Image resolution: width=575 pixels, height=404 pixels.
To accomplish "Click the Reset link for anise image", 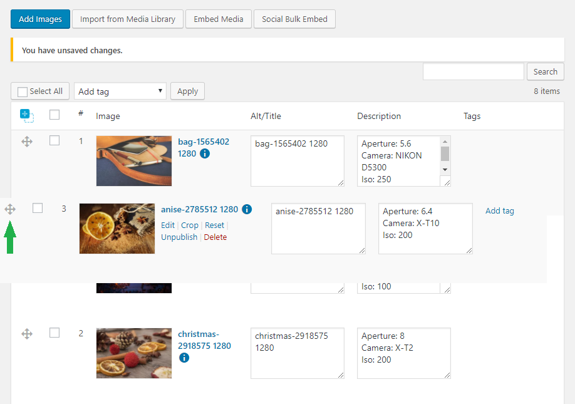I will [214, 225].
